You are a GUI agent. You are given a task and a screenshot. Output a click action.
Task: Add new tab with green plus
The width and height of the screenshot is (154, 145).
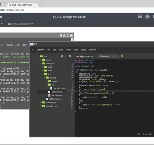click(x=122, y=56)
